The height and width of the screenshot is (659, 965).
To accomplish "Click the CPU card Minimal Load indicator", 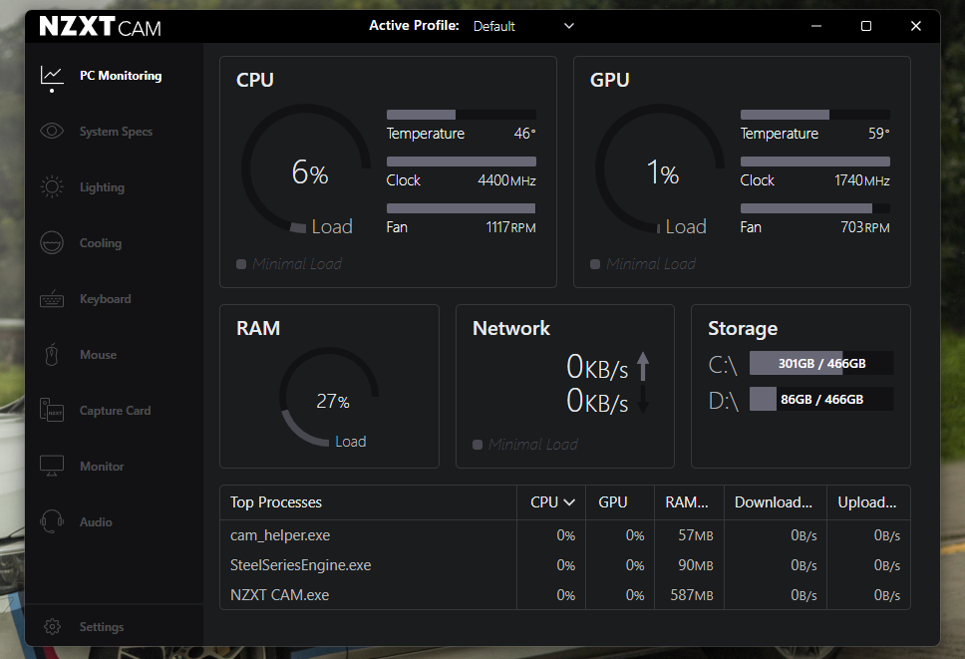I will click(289, 264).
